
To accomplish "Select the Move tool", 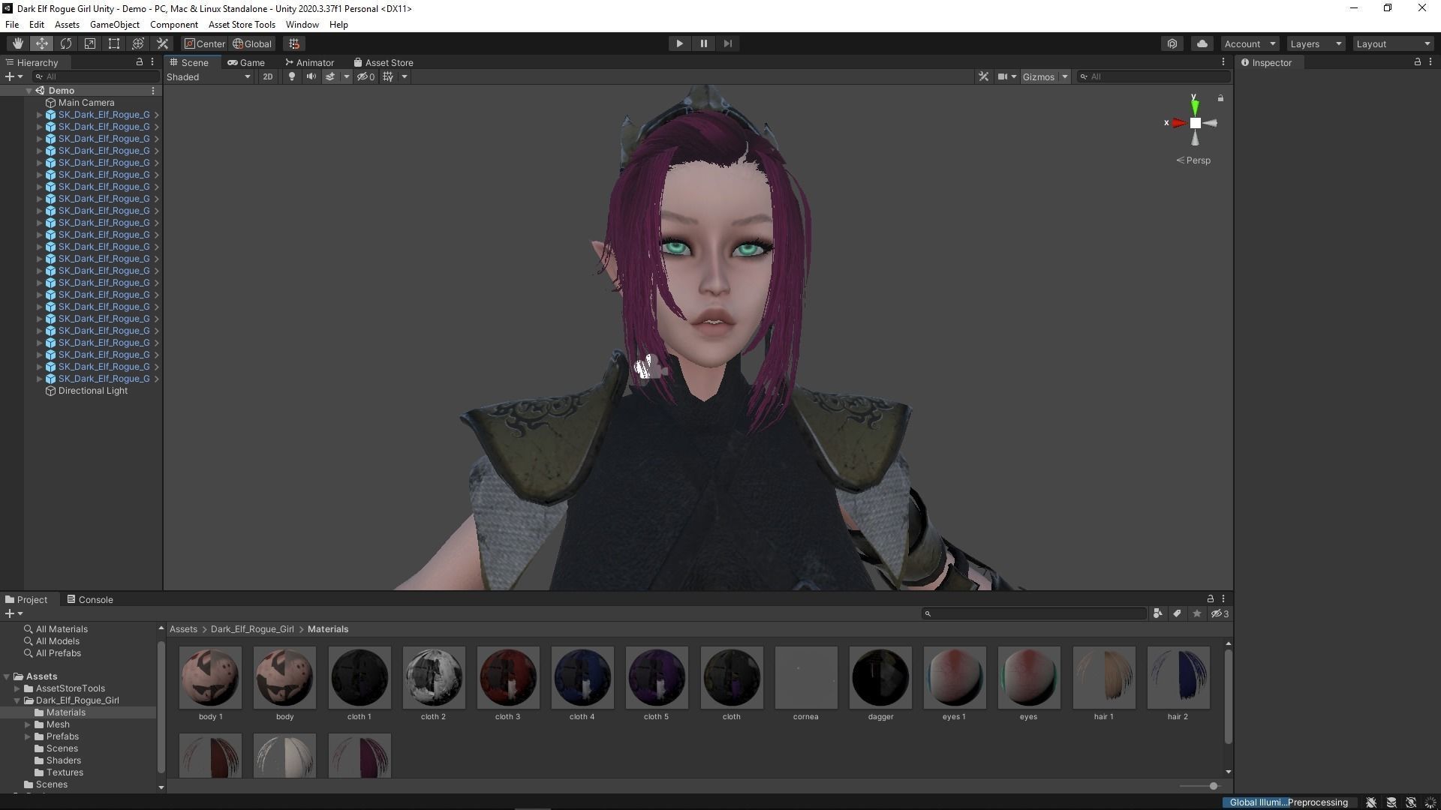I will (42, 43).
